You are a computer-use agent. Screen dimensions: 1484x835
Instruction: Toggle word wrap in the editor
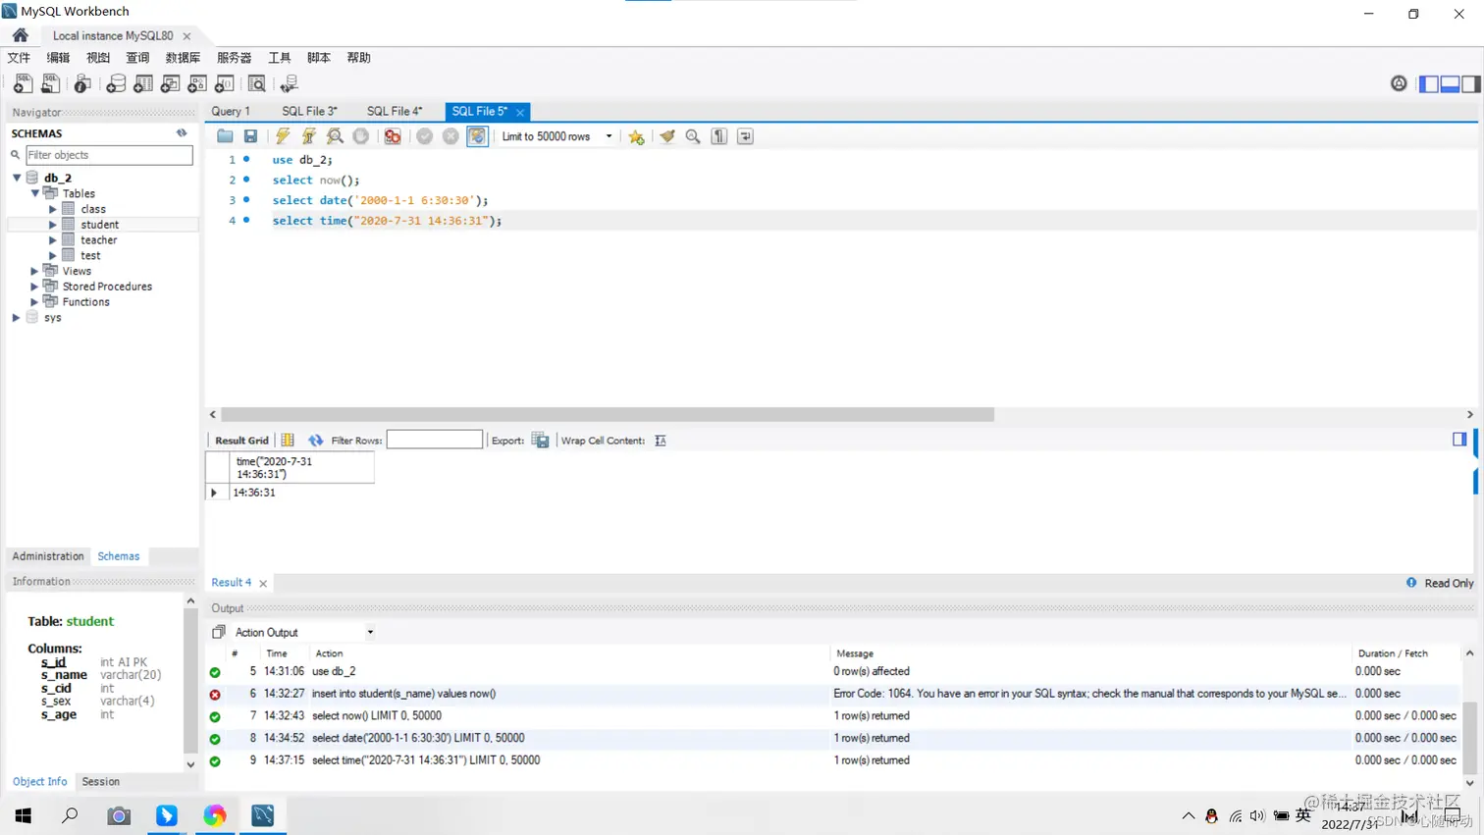tap(746, 136)
